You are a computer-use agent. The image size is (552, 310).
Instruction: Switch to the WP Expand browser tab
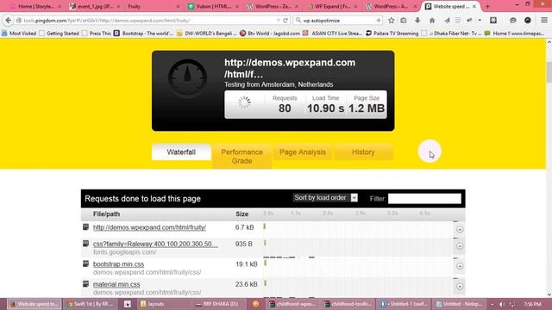coord(331,6)
